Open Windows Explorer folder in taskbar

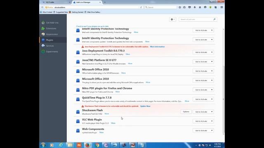[x=70, y=145]
